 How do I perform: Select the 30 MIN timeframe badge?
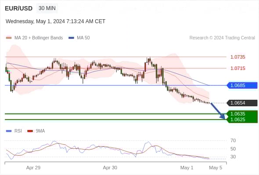pyautogui.click(x=47, y=8)
